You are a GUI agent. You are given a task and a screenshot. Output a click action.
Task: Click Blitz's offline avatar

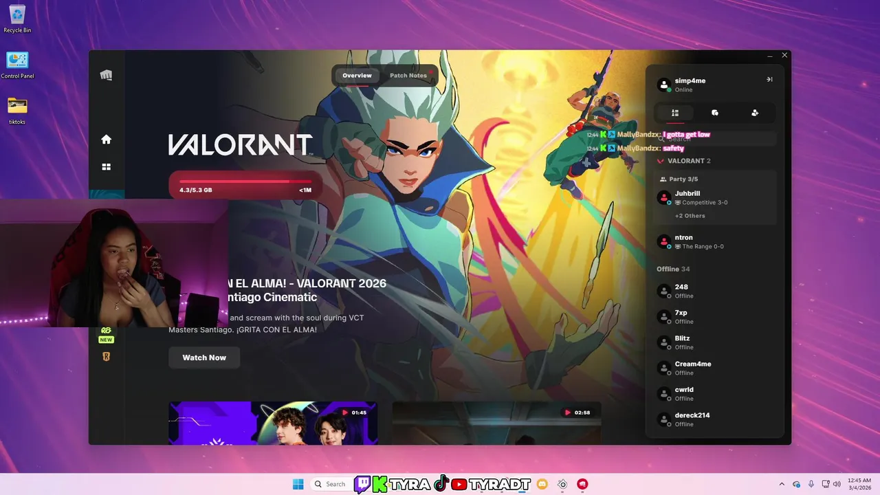[x=664, y=342]
